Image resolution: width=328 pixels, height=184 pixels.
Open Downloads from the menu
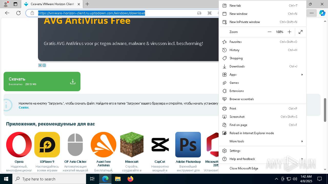click(262, 66)
